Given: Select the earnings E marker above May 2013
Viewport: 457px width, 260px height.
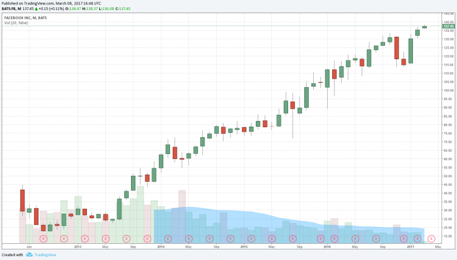Looking at the screenshot, I should pos(105,239).
